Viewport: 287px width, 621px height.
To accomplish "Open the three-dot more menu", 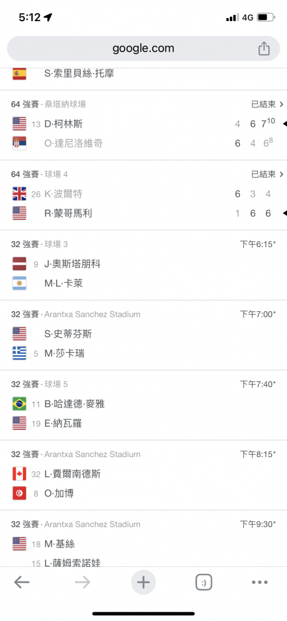I will (x=260, y=582).
